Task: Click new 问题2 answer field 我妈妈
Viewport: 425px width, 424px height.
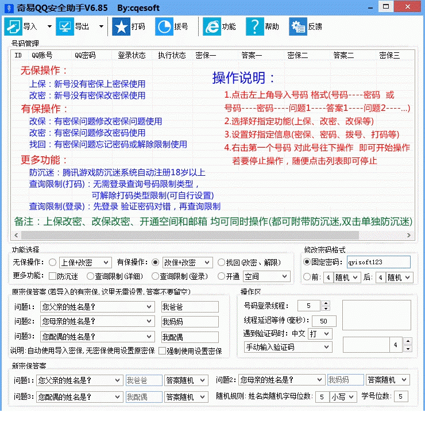Action: click(x=345, y=380)
